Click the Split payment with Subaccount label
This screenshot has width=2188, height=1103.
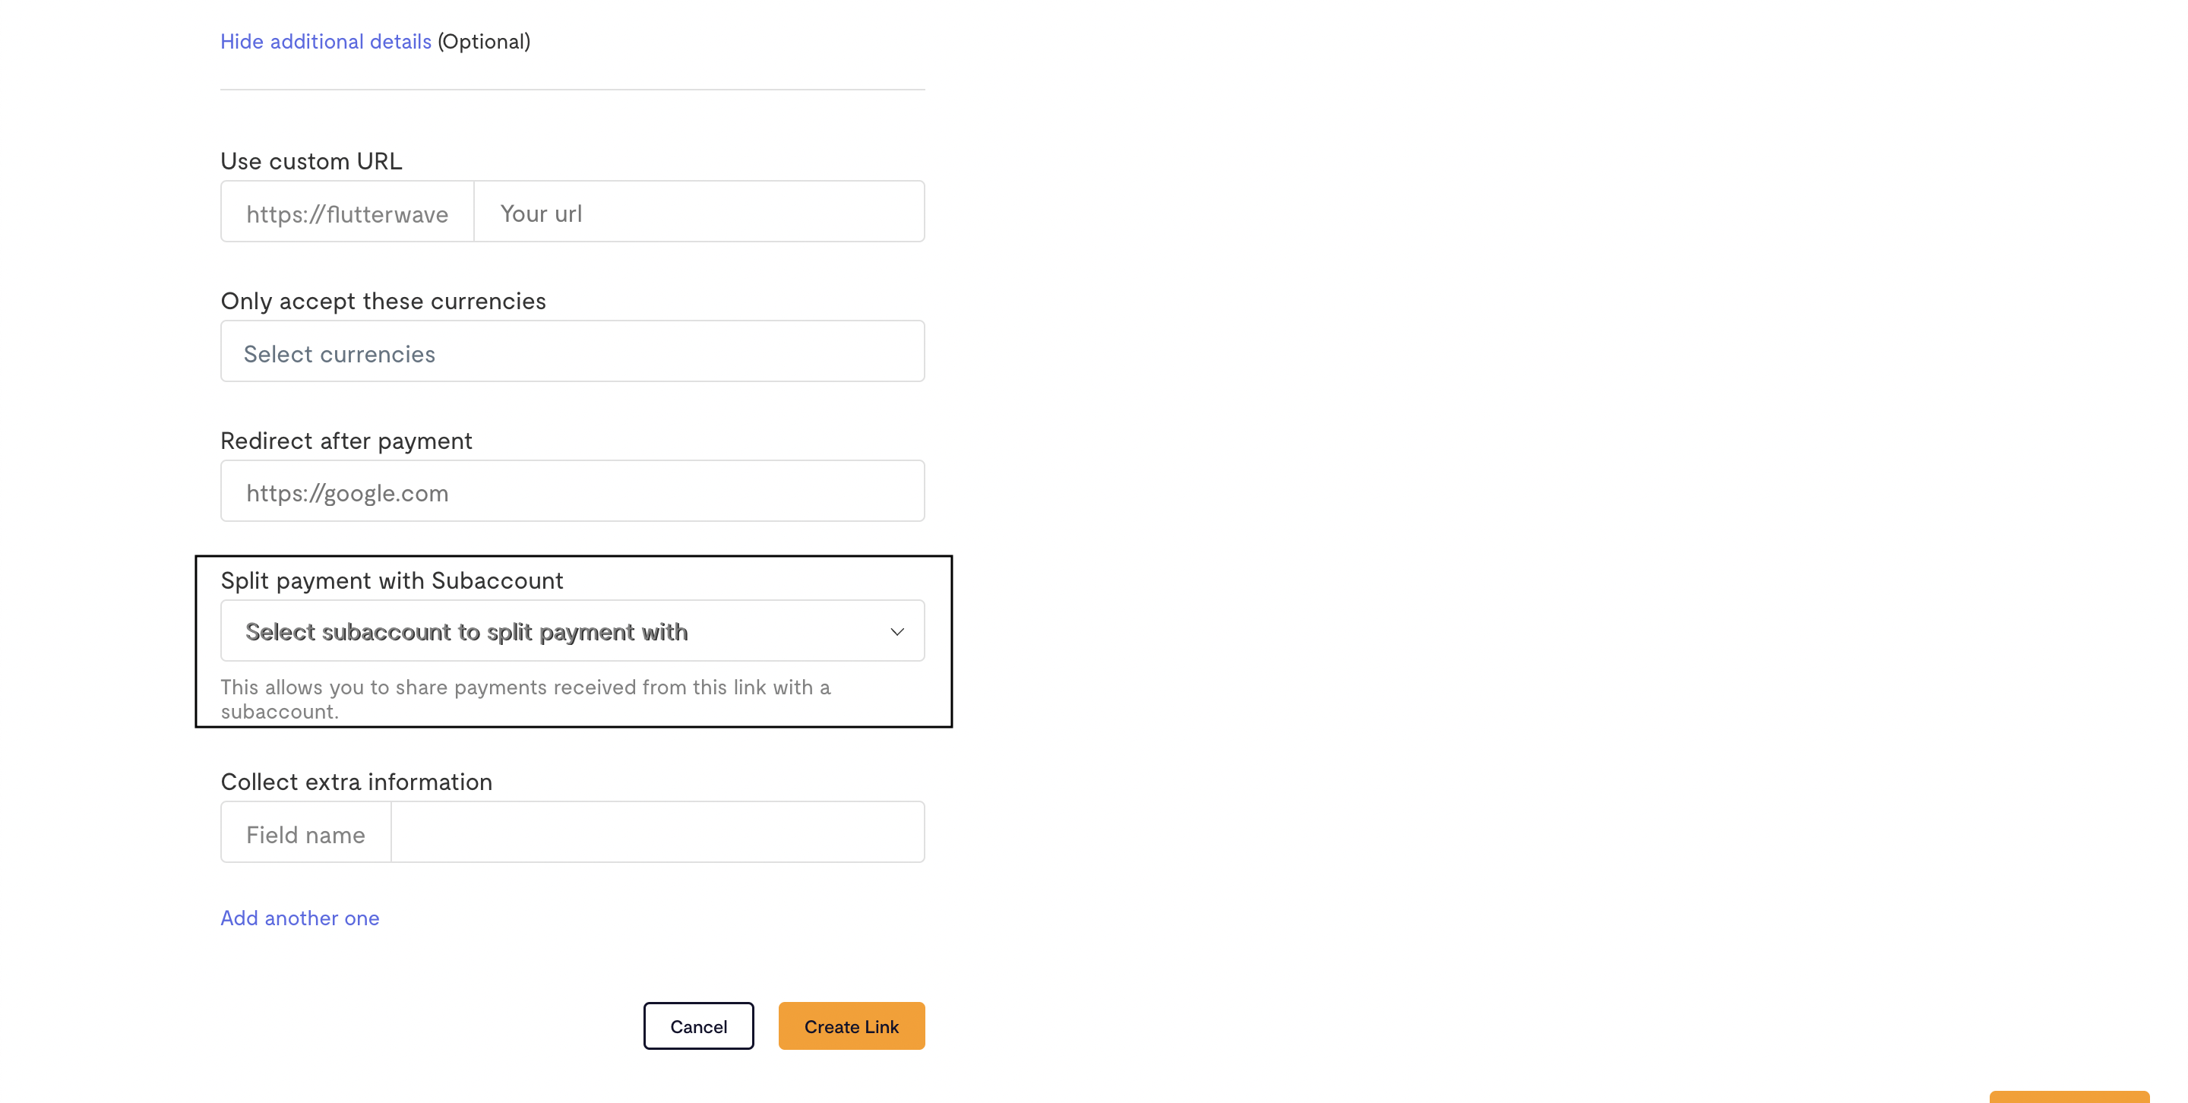[391, 581]
